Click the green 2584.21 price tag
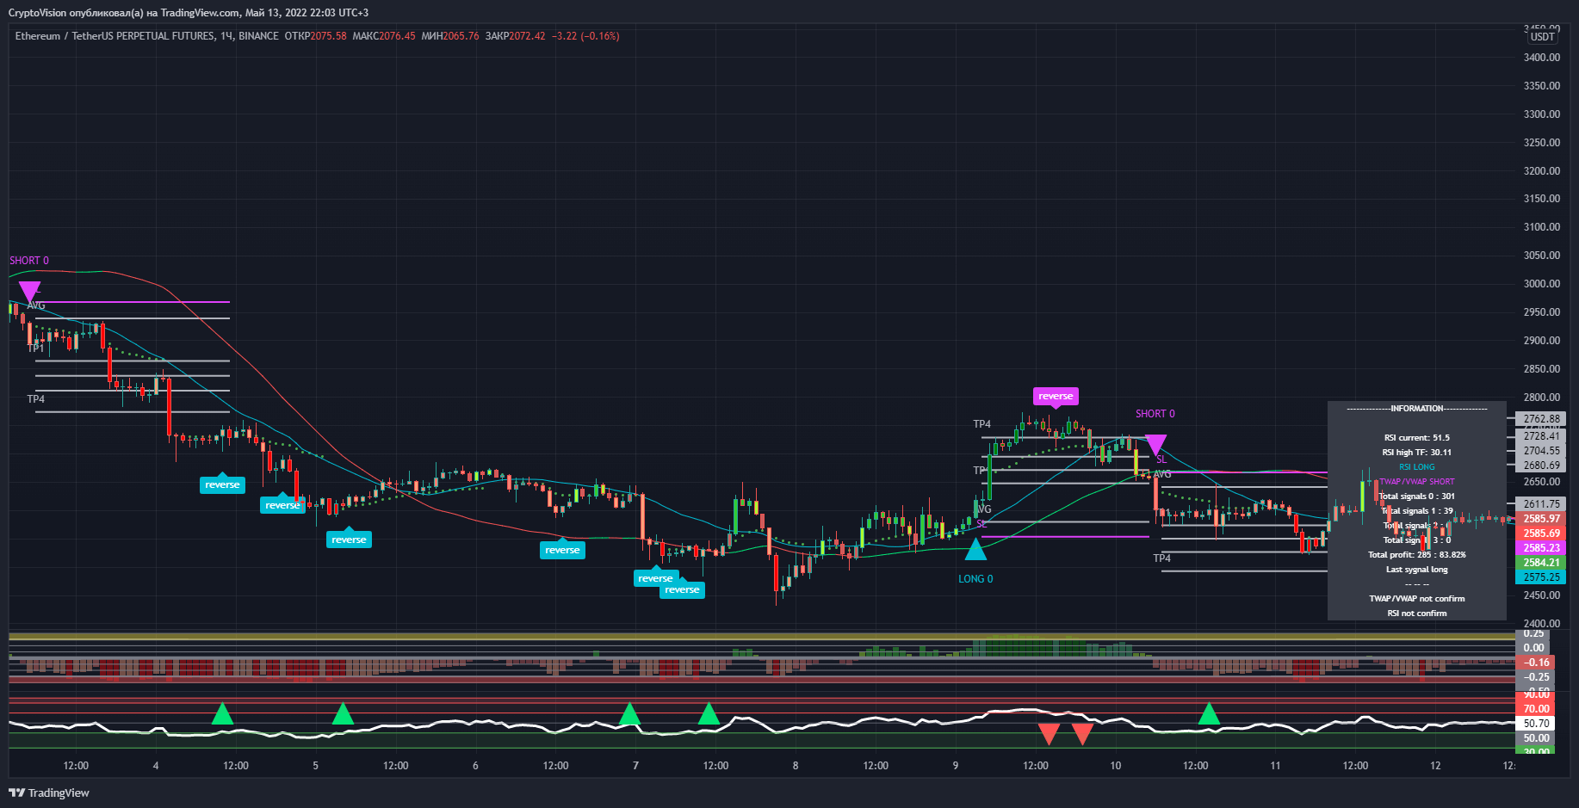 (x=1540, y=563)
